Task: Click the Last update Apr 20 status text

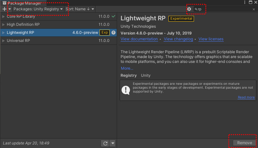Action: pos(26,143)
